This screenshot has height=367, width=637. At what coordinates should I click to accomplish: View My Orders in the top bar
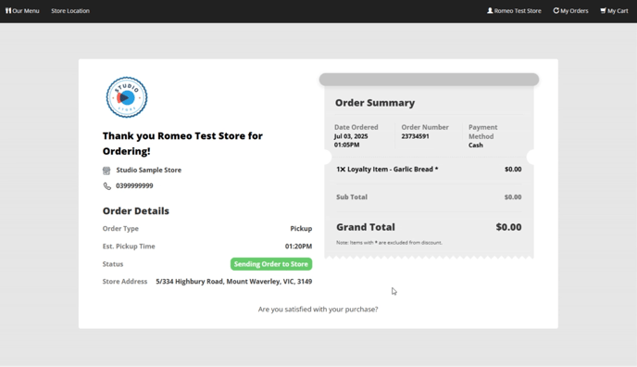tap(570, 11)
